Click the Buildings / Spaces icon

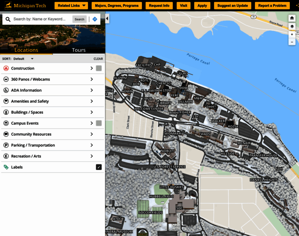[6, 112]
